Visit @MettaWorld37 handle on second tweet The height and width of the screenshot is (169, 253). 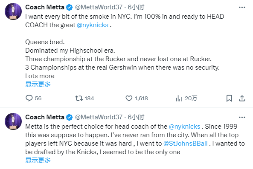[x=99, y=117]
